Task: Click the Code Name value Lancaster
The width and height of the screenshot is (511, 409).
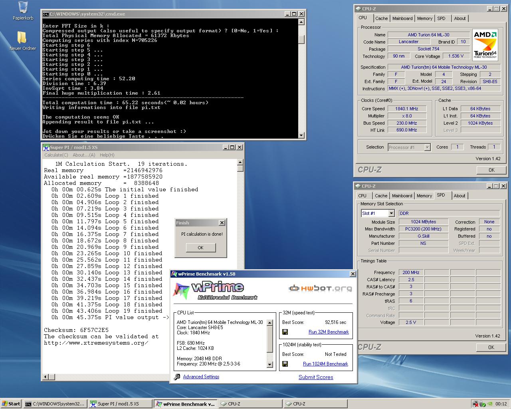Action: coord(409,42)
